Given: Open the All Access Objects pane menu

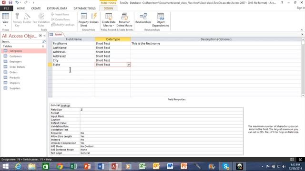Looking at the screenshot, I should coord(40,36).
